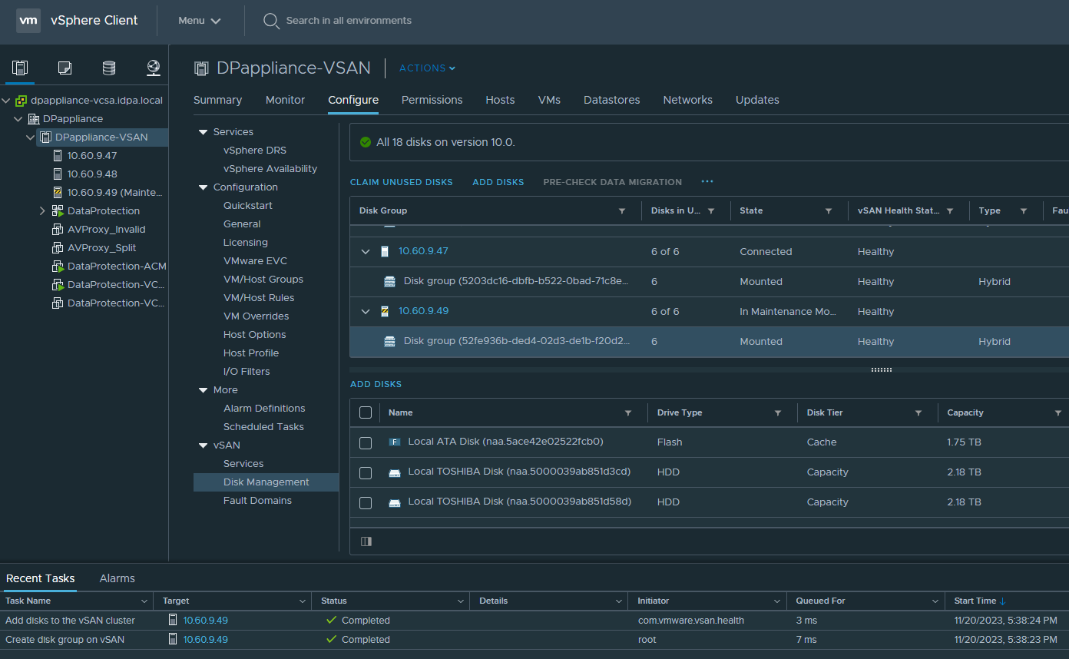Open the Alarms tab at the bottom
The height and width of the screenshot is (659, 1069).
pos(117,578)
